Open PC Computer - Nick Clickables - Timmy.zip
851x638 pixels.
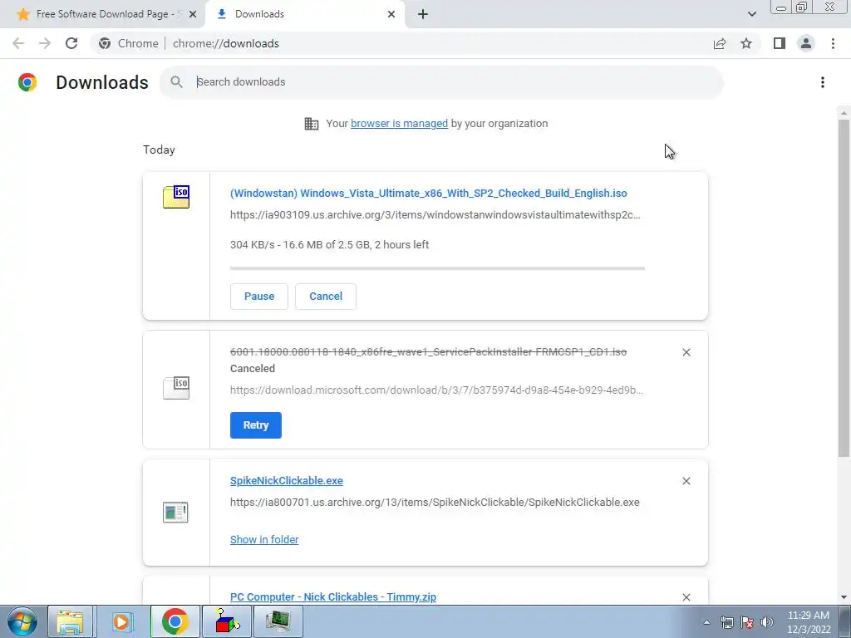332,596
